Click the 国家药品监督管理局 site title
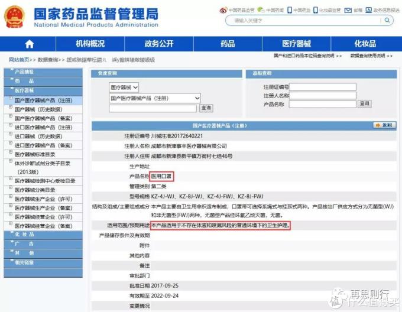The image size is (402, 312). (x=96, y=14)
